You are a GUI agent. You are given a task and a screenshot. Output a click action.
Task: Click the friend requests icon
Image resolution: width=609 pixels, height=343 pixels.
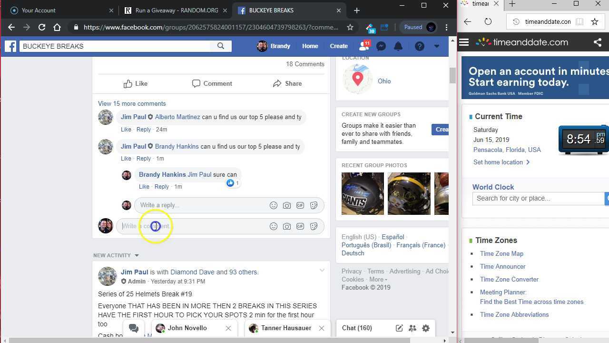(x=364, y=46)
